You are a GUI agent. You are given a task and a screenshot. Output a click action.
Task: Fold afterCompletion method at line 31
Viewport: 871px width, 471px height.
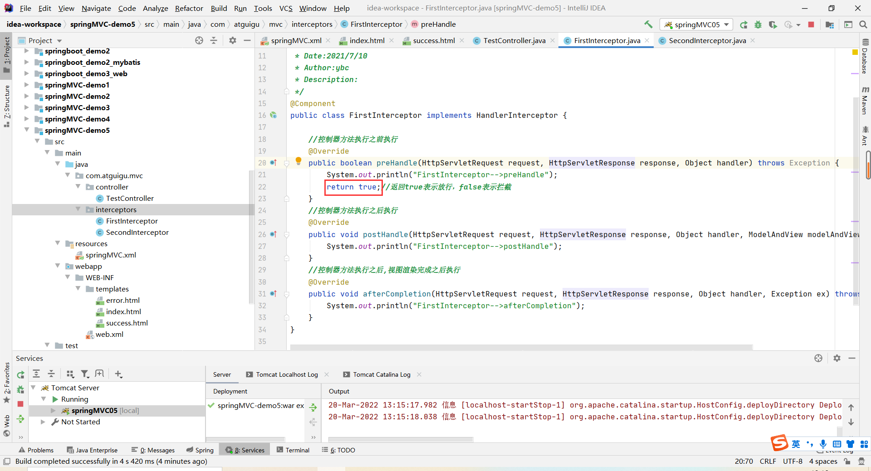pyautogui.click(x=287, y=294)
